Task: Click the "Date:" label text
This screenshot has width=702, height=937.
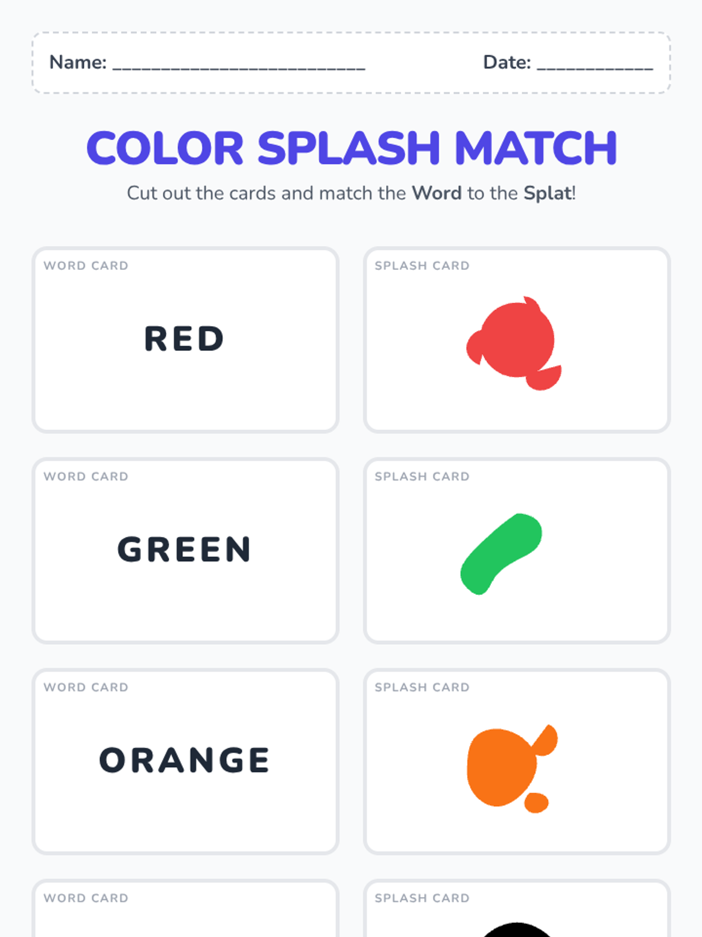Action: tap(507, 62)
